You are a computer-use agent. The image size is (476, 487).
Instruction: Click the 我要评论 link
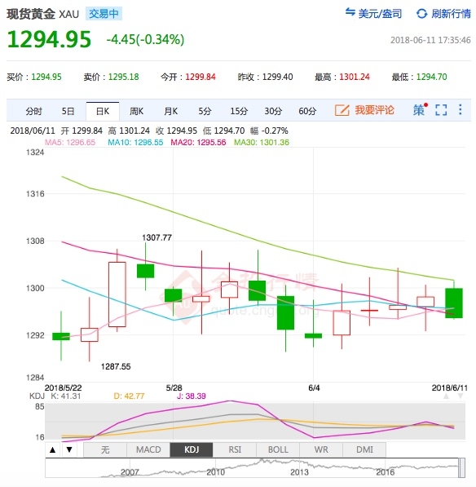(x=375, y=110)
